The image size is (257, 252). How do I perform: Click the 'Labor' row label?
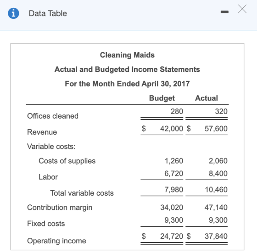pyautogui.click(x=48, y=177)
